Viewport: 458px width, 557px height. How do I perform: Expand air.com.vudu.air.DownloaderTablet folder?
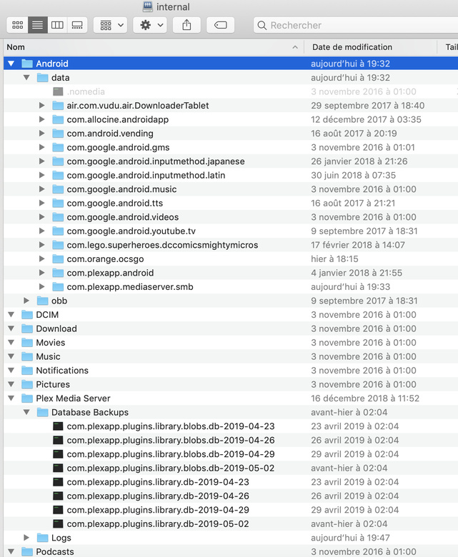pyautogui.click(x=42, y=106)
